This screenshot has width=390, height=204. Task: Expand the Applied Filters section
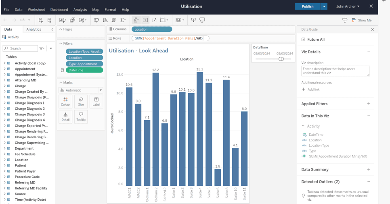tap(368, 104)
